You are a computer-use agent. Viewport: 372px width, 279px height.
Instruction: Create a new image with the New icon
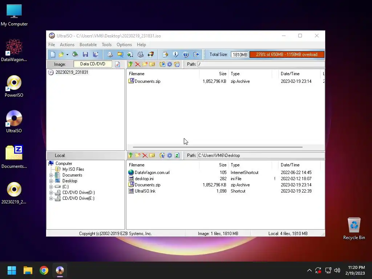pyautogui.click(x=53, y=54)
